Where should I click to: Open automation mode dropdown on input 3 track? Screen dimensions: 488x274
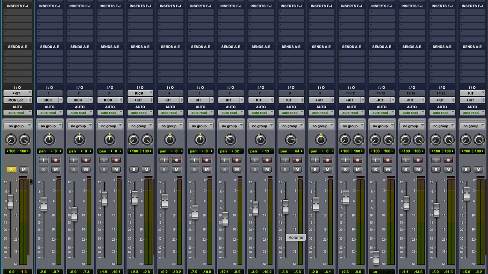[110, 113]
